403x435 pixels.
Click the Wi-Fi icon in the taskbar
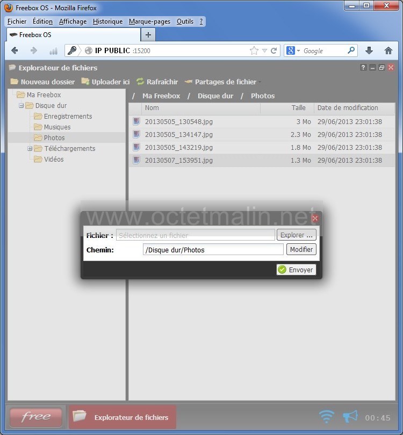[x=326, y=417]
